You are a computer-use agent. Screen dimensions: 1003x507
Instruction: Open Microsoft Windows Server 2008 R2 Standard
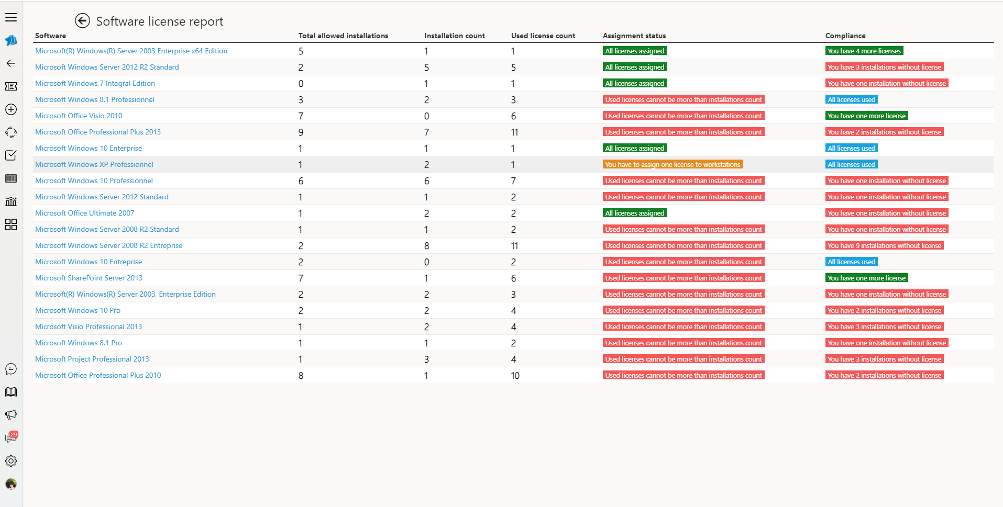107,229
